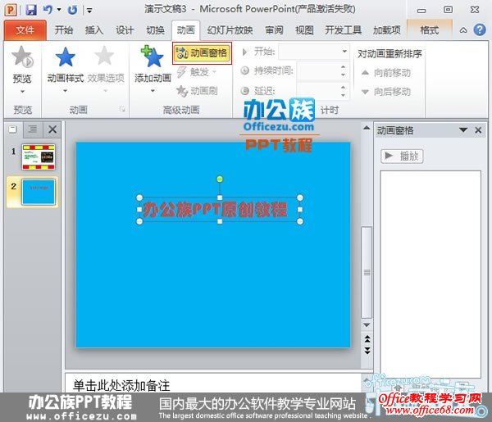This screenshot has width=492, height=422.
Task: Click the Animation Pane (动画窗格) button
Action: tap(201, 54)
